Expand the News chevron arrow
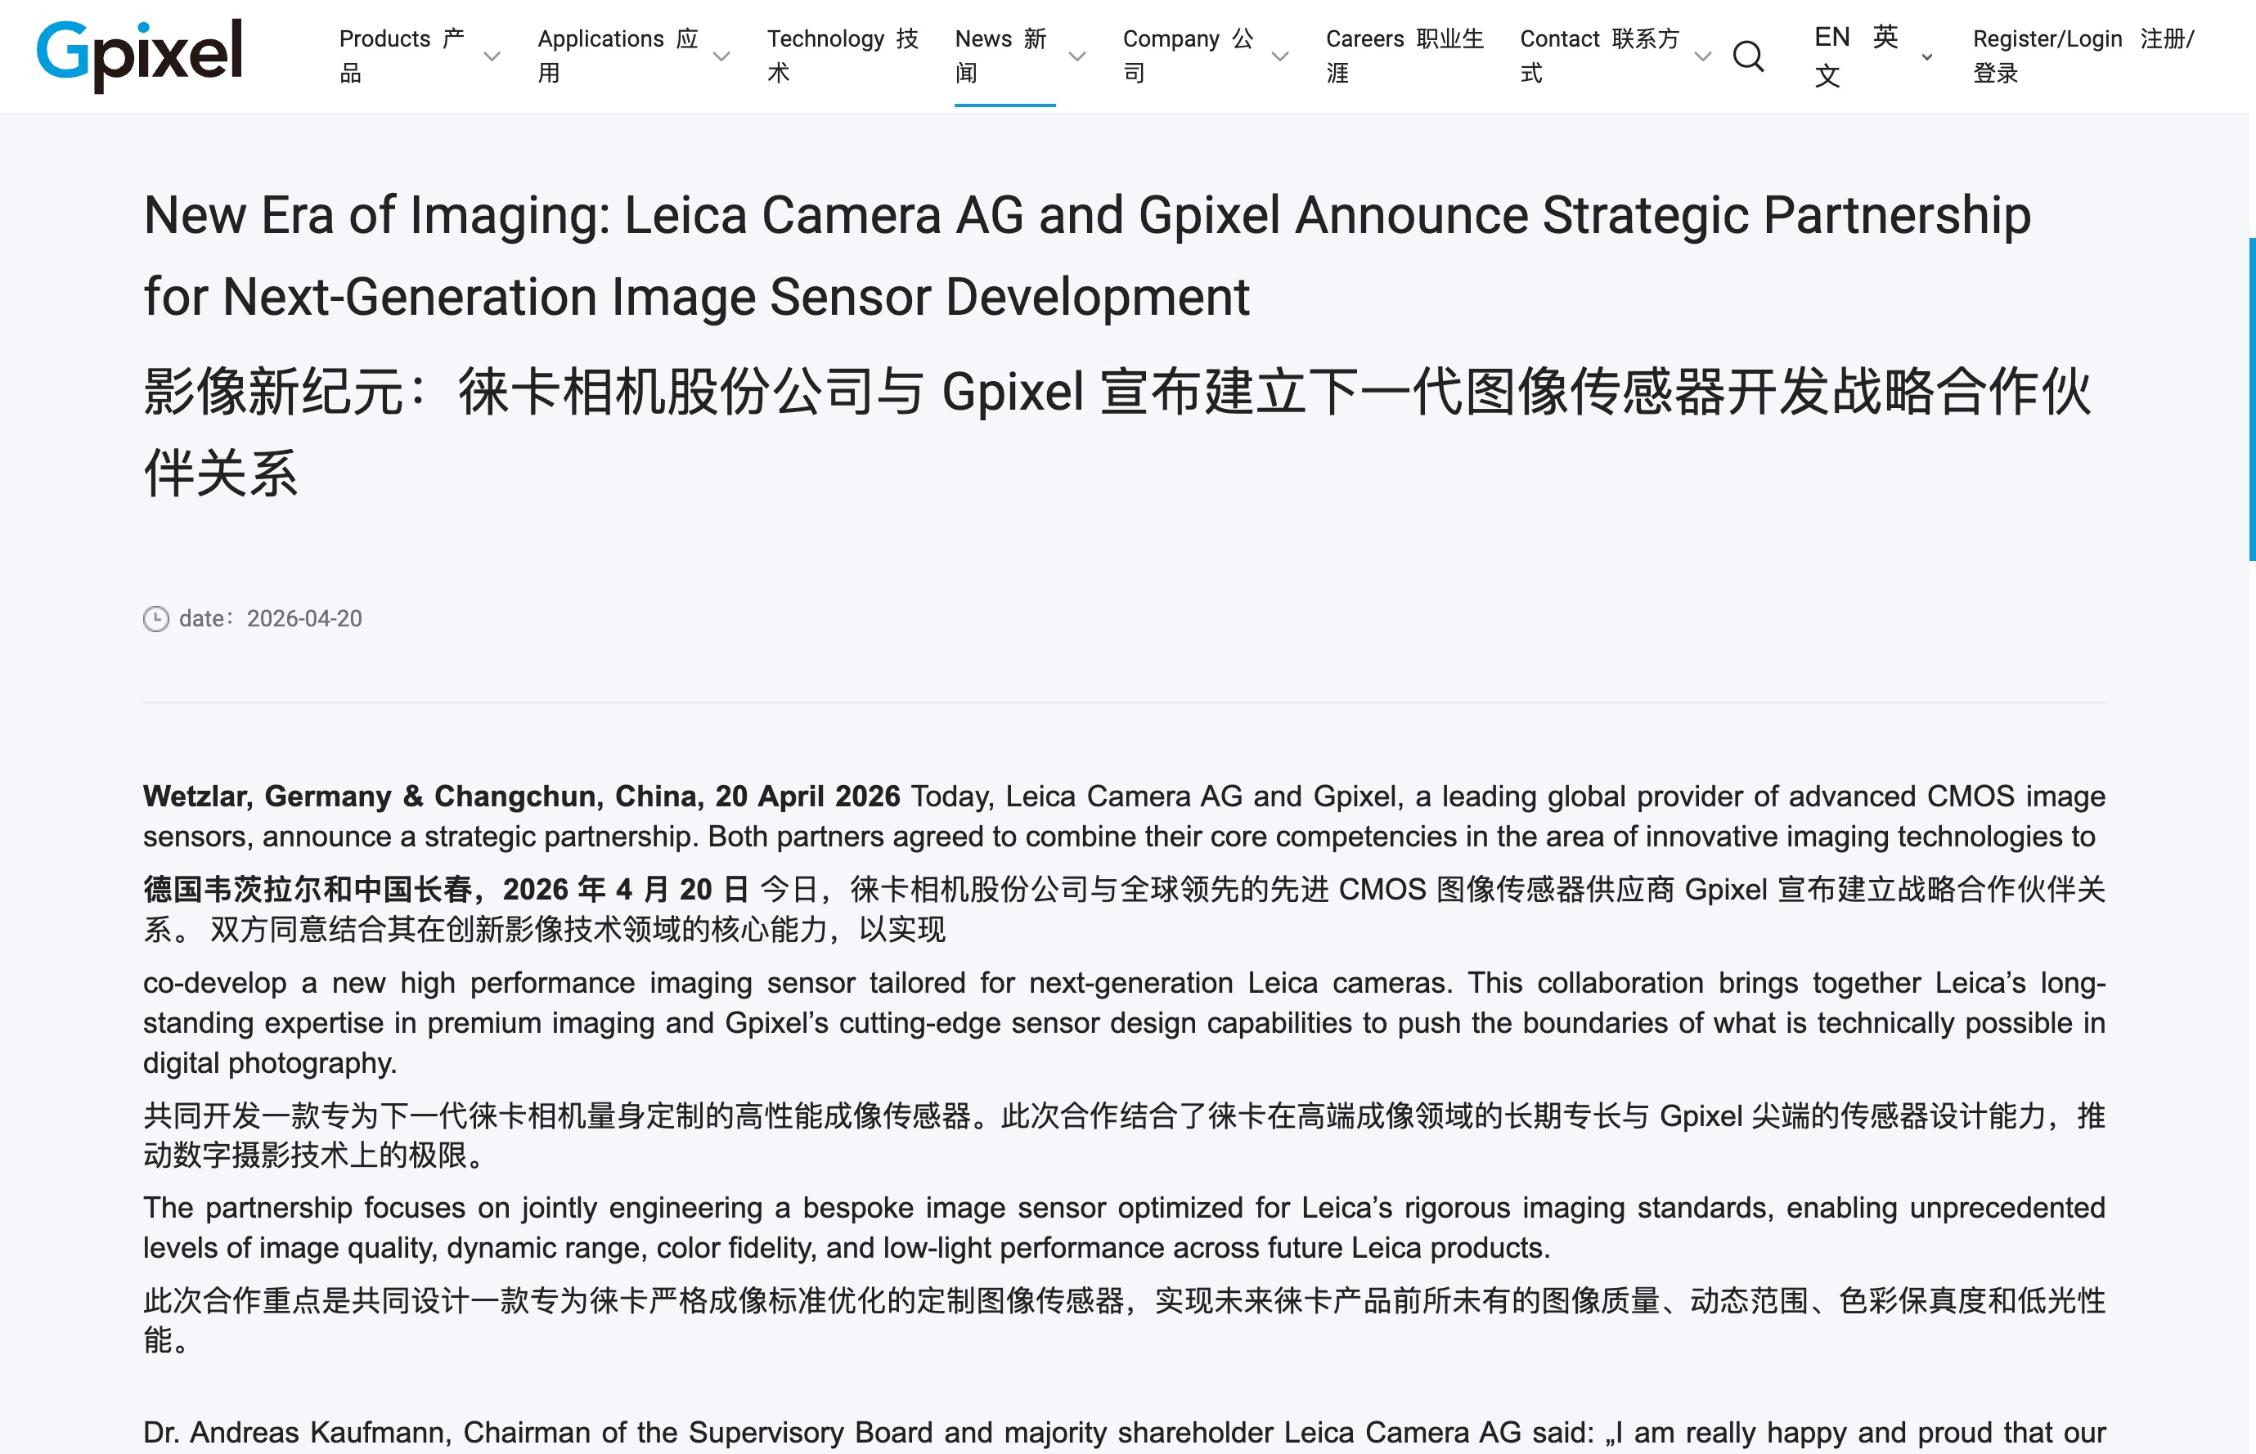This screenshot has width=2256, height=1454. tap(1076, 56)
